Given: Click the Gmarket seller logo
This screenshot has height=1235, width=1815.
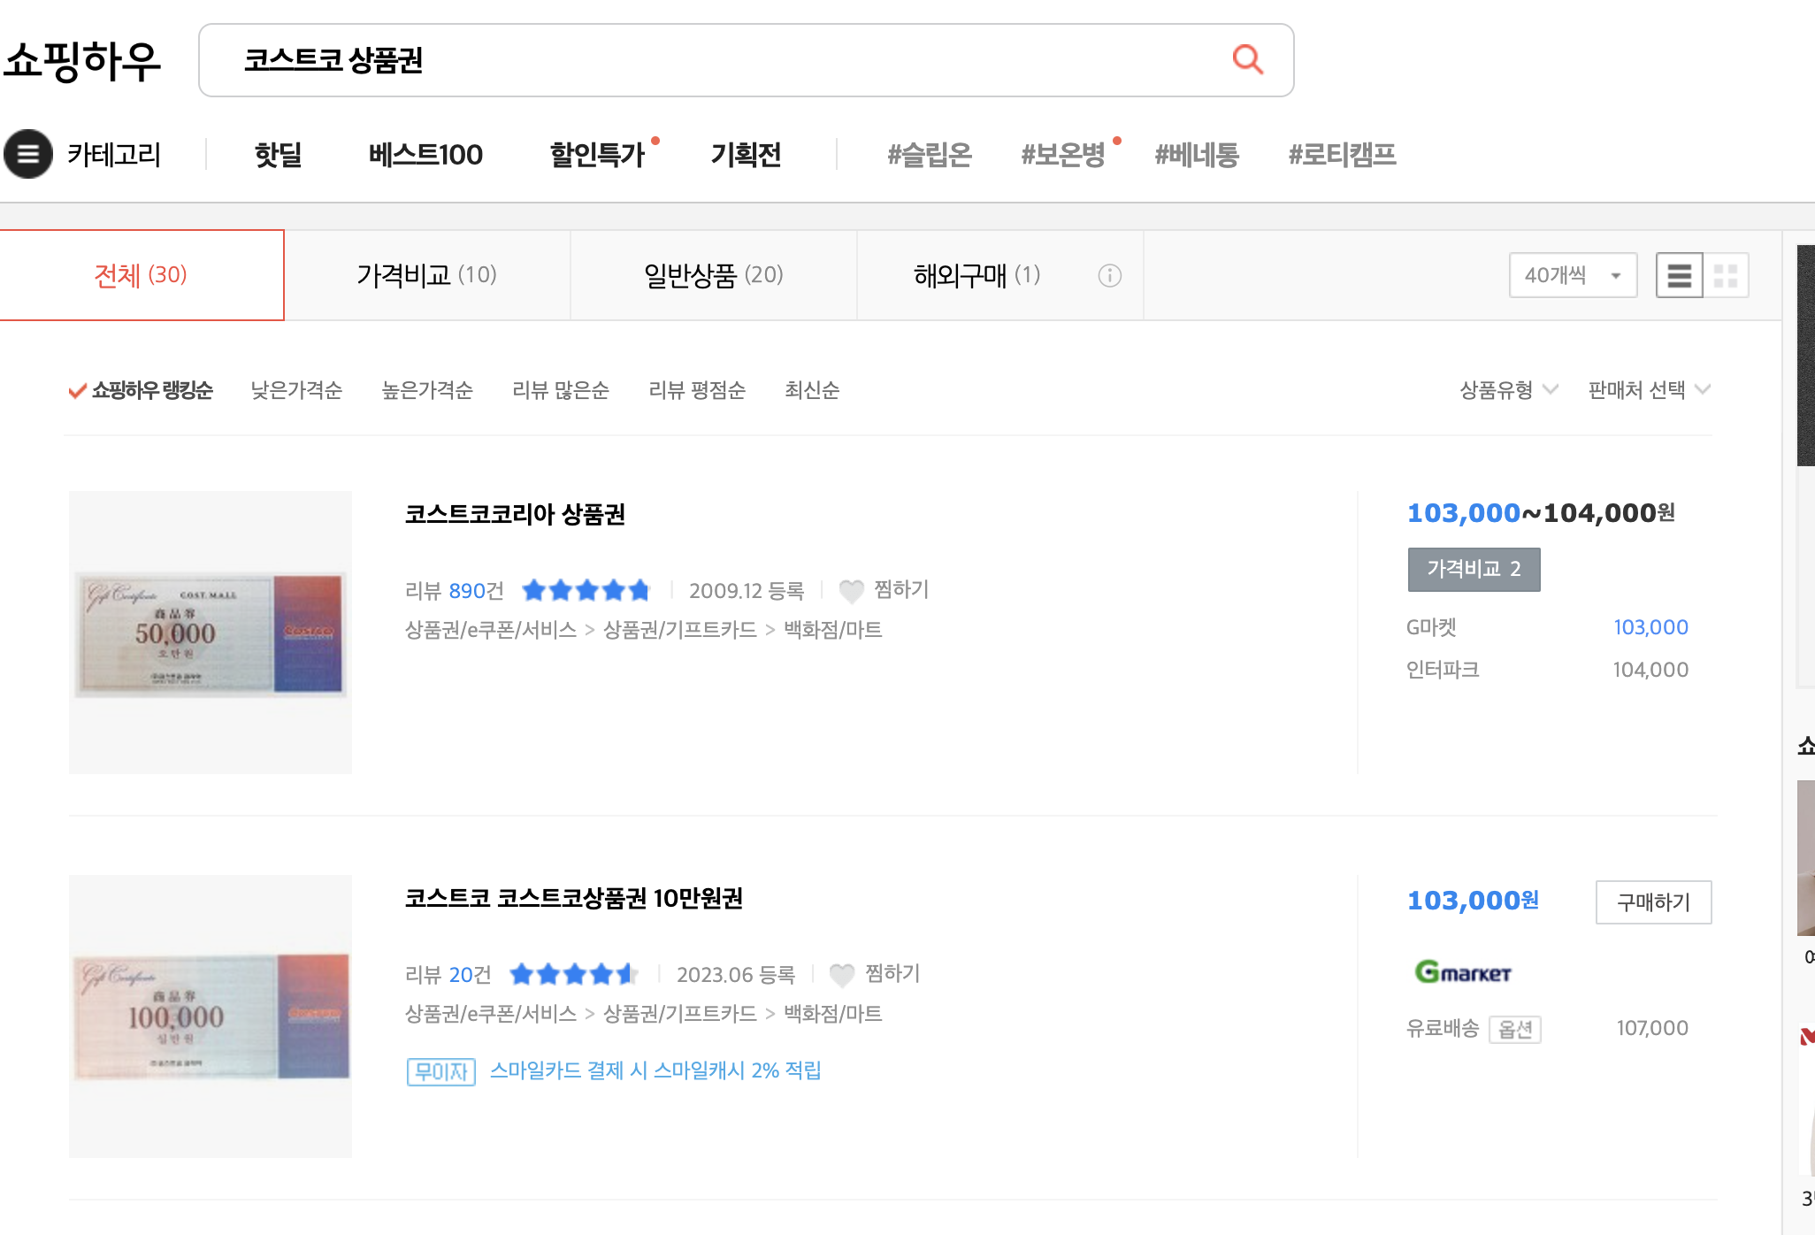Looking at the screenshot, I should (1463, 972).
